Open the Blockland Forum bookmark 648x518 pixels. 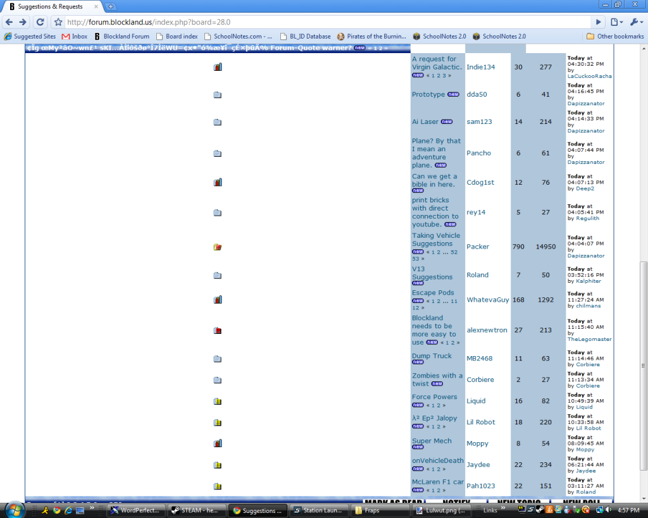(122, 36)
